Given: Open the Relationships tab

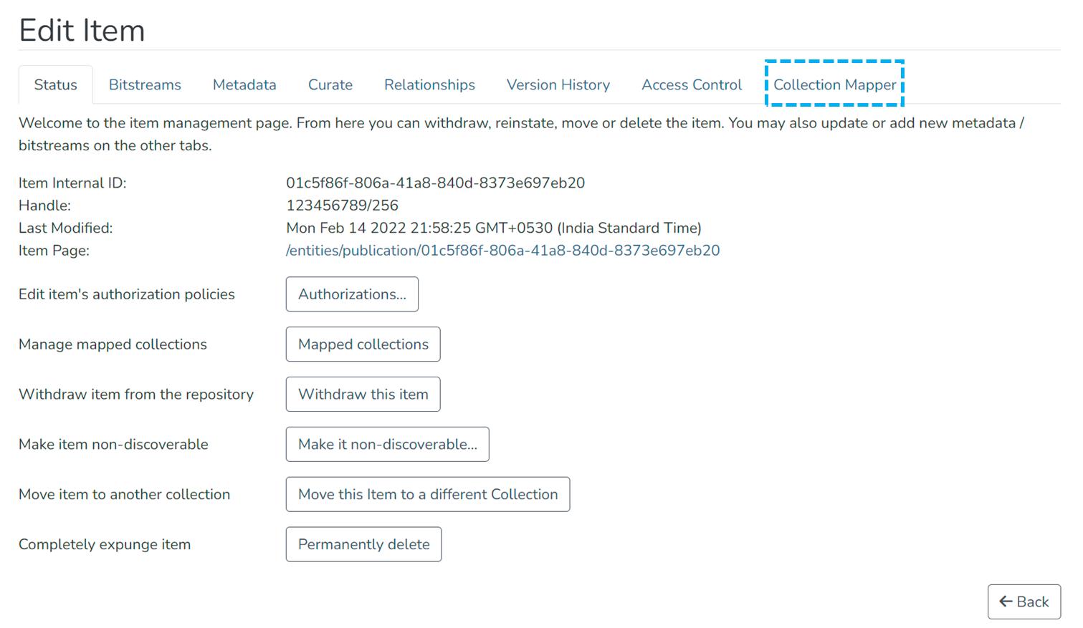Looking at the screenshot, I should [x=429, y=84].
